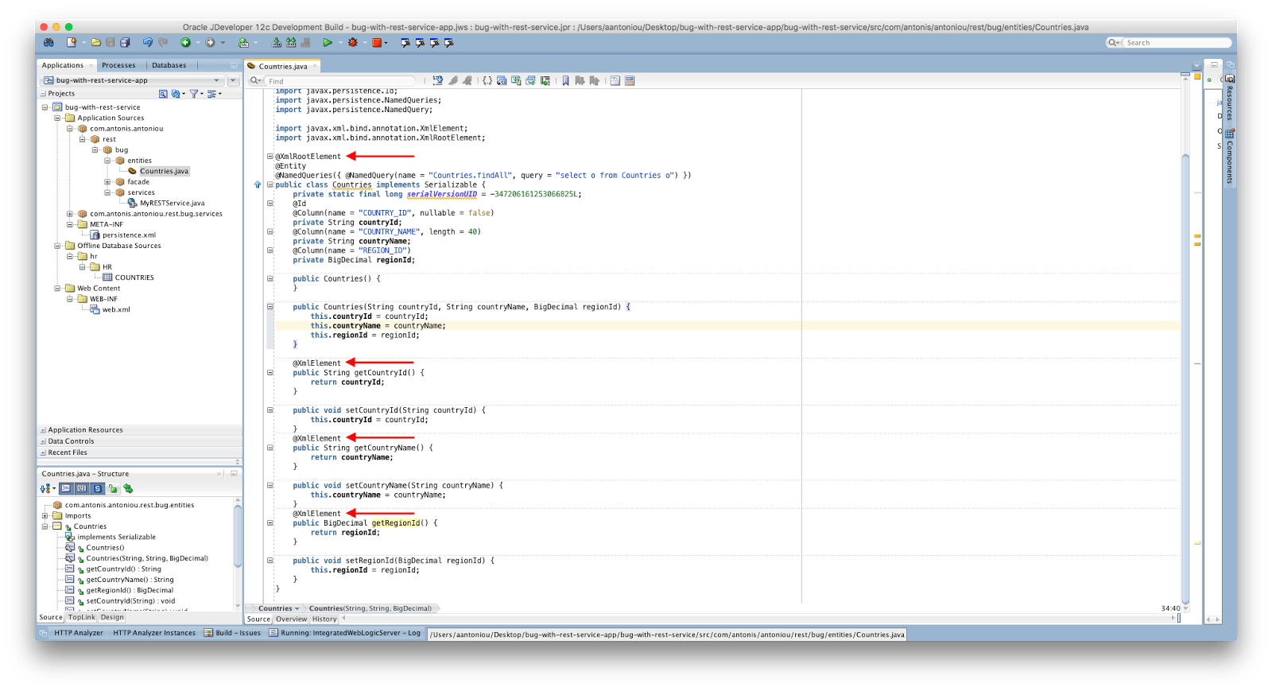Click the Undo arrow in the toolbar

[148, 43]
